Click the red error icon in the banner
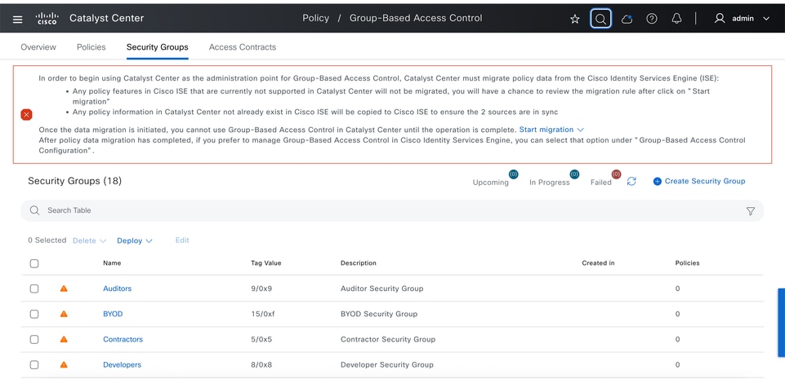The image size is (785, 379). [x=26, y=115]
